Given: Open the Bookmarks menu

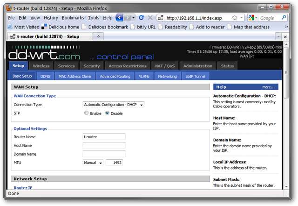Looking at the screenshot, I should tap(73, 18).
